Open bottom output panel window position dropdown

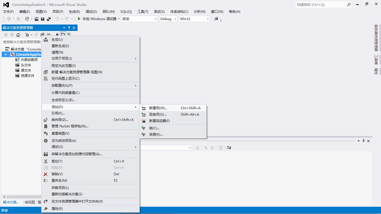click(359, 141)
